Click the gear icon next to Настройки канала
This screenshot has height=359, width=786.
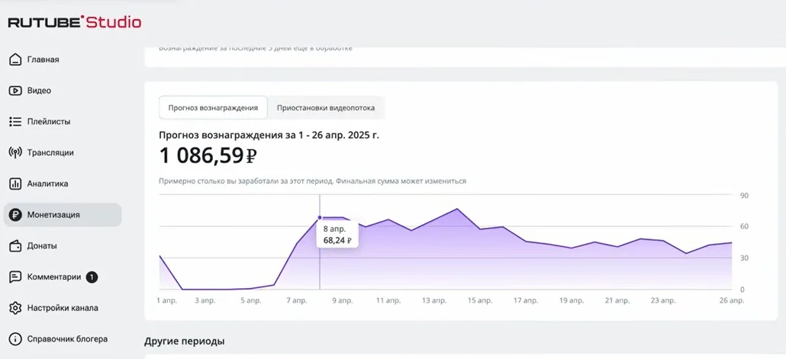click(15, 308)
